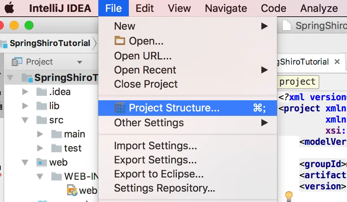Click the web module folder icon

click(x=41, y=162)
